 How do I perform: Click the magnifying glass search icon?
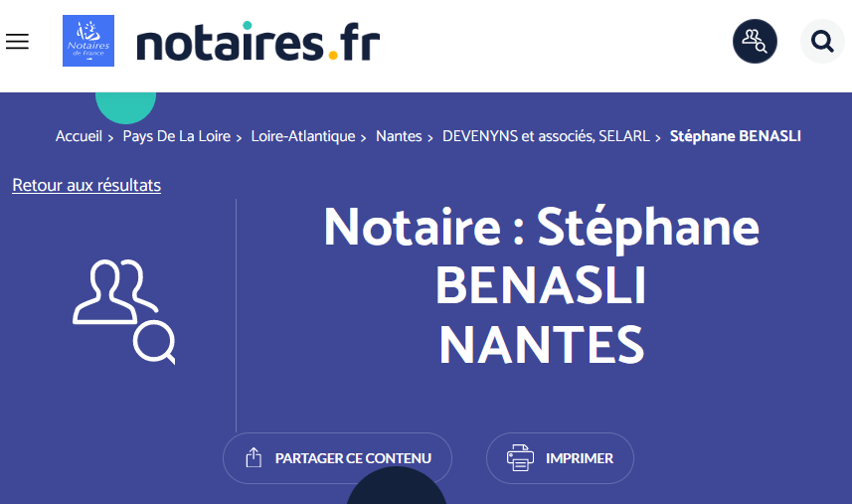(x=822, y=41)
